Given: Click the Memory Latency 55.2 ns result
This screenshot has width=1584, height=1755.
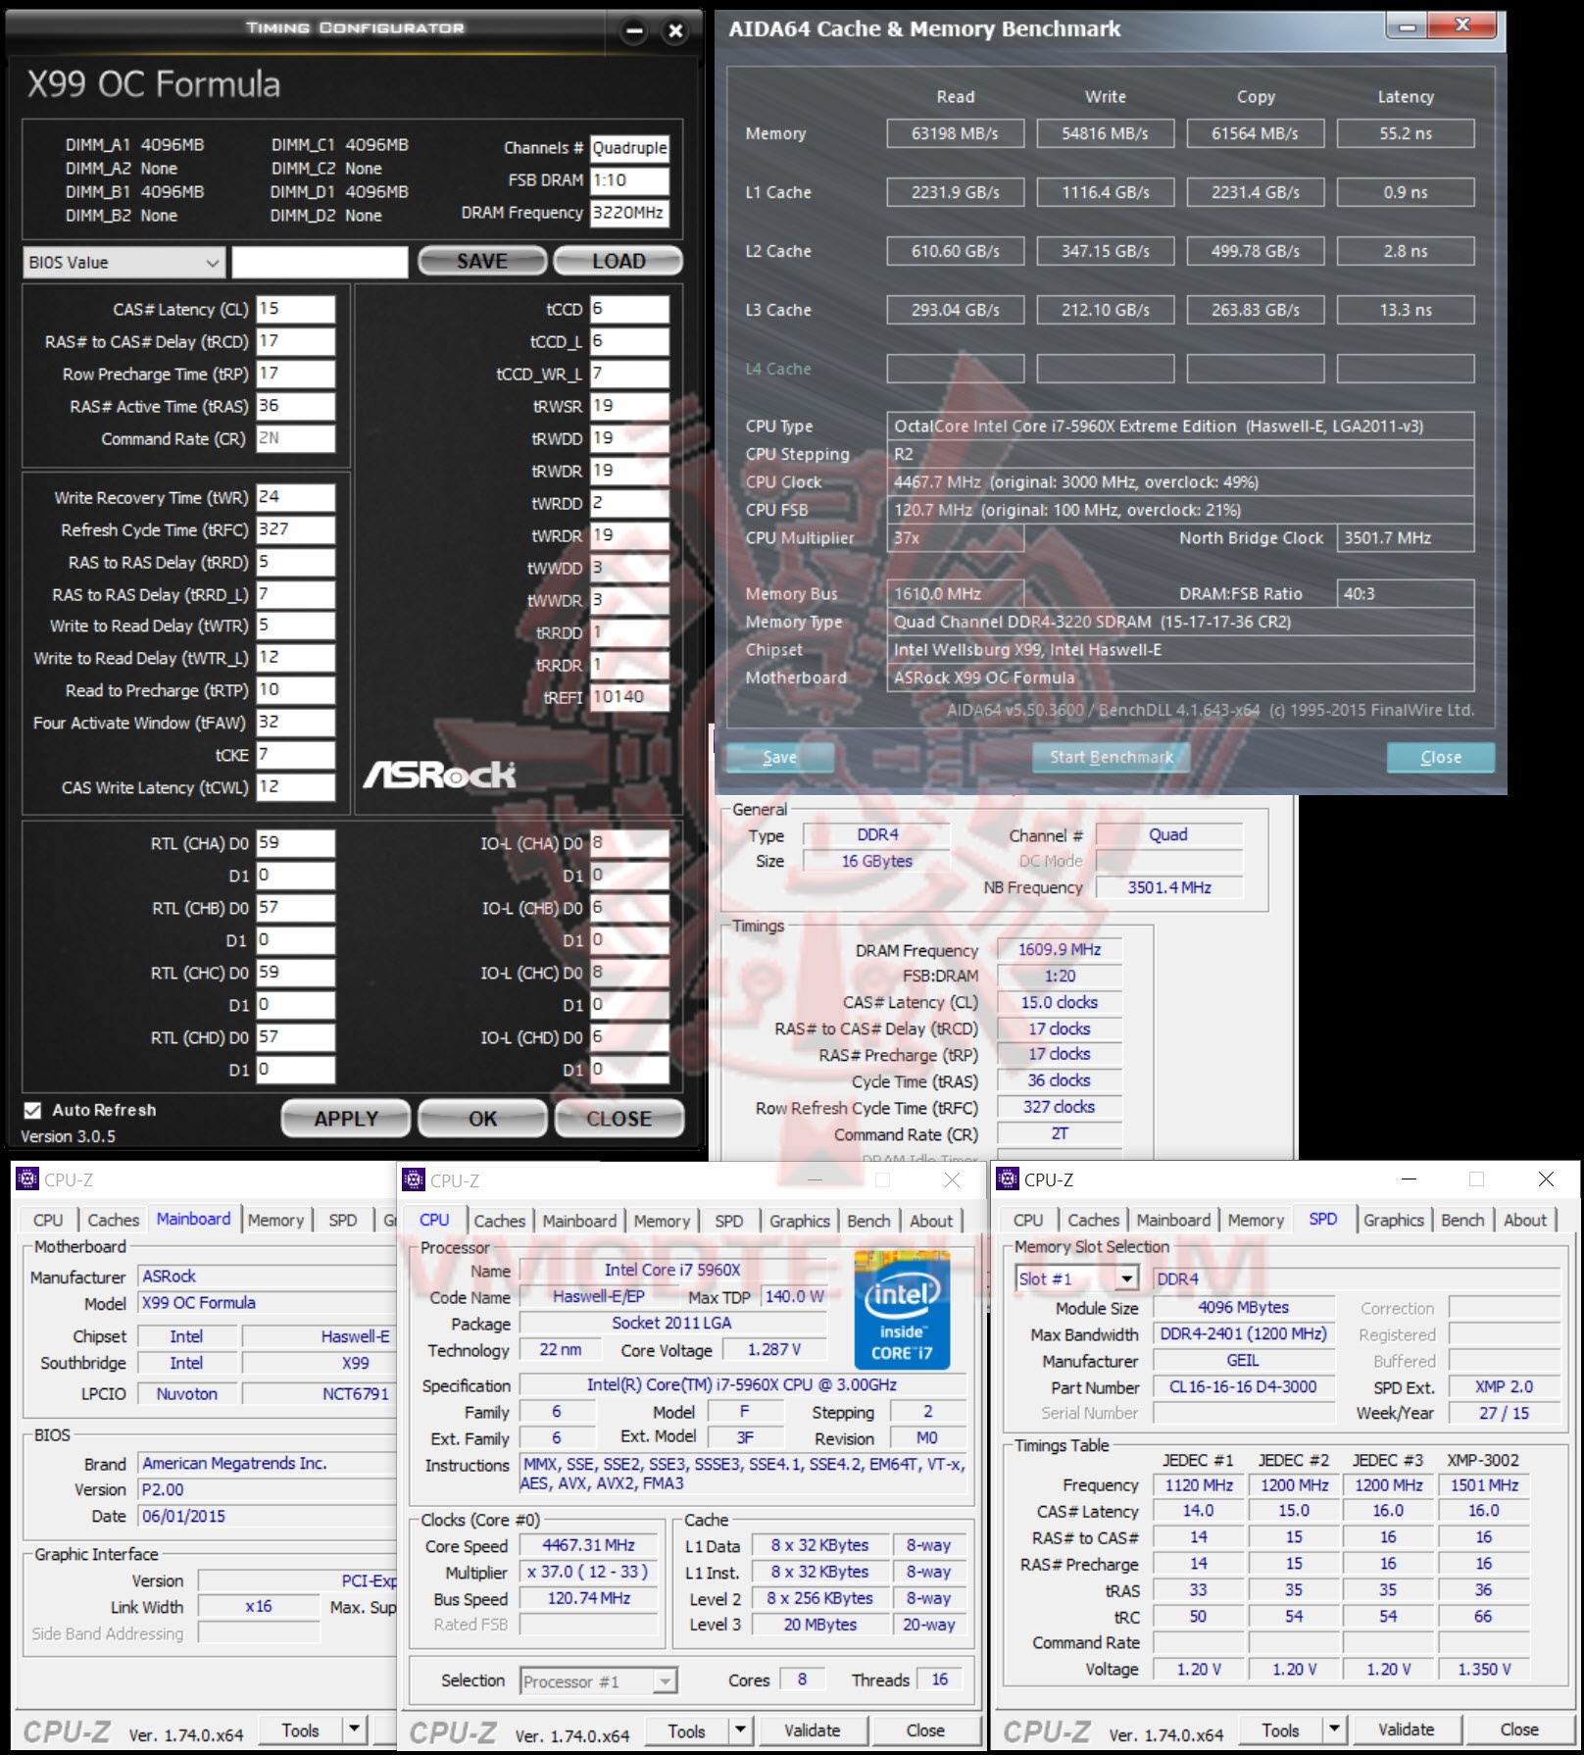Looking at the screenshot, I should coord(1406,133).
